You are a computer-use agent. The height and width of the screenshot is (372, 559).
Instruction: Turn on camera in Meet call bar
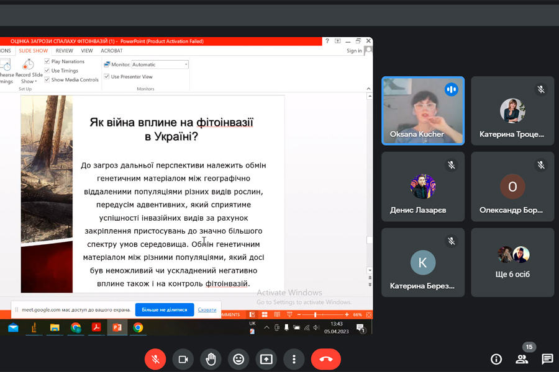coord(183,359)
